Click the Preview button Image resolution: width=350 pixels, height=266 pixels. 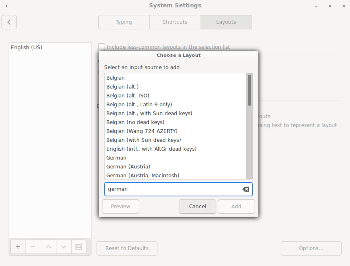click(121, 206)
